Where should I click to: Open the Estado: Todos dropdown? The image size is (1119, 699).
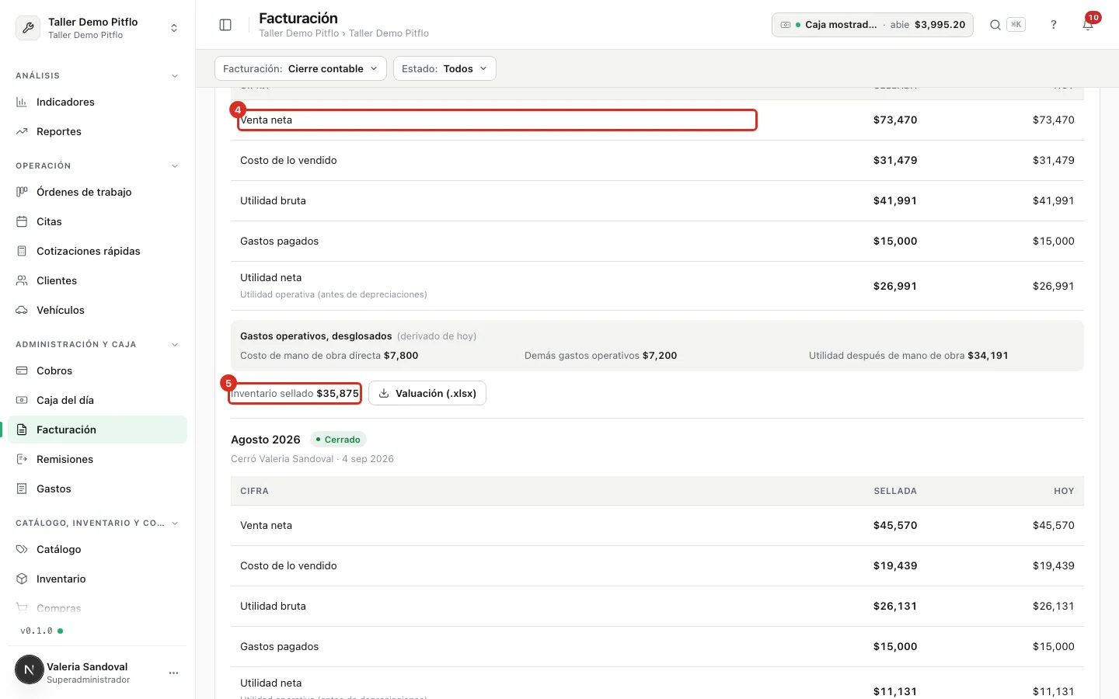click(444, 68)
